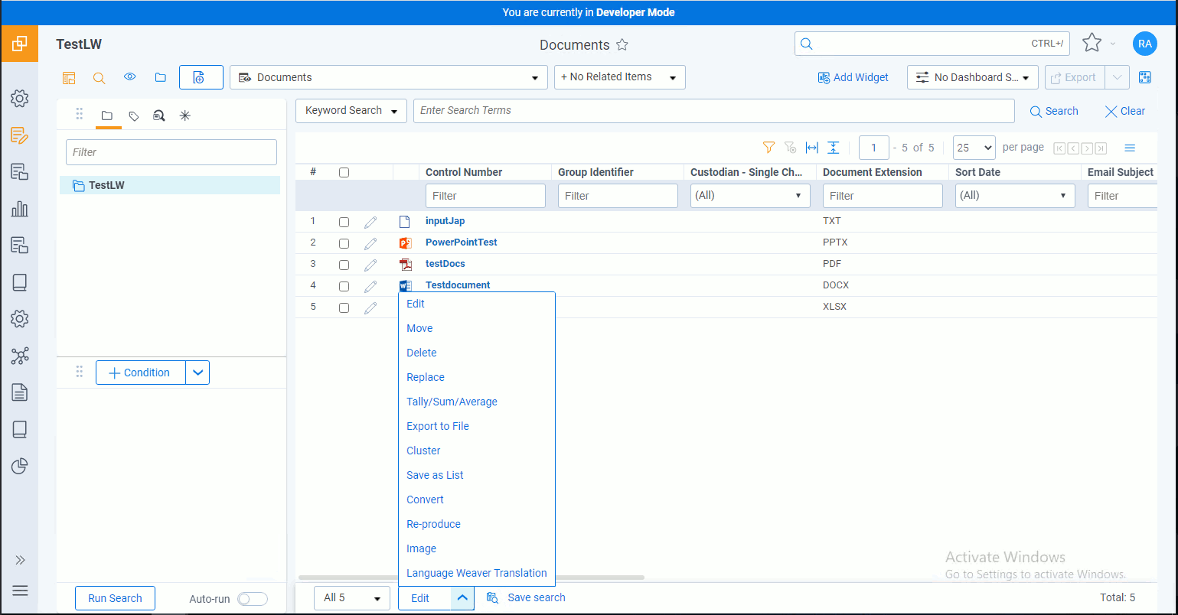
Task: Click the PowerPoint file icon for PowerPointTest
Action: tap(406, 243)
